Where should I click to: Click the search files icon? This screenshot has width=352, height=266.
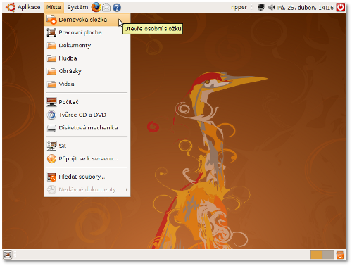51,177
